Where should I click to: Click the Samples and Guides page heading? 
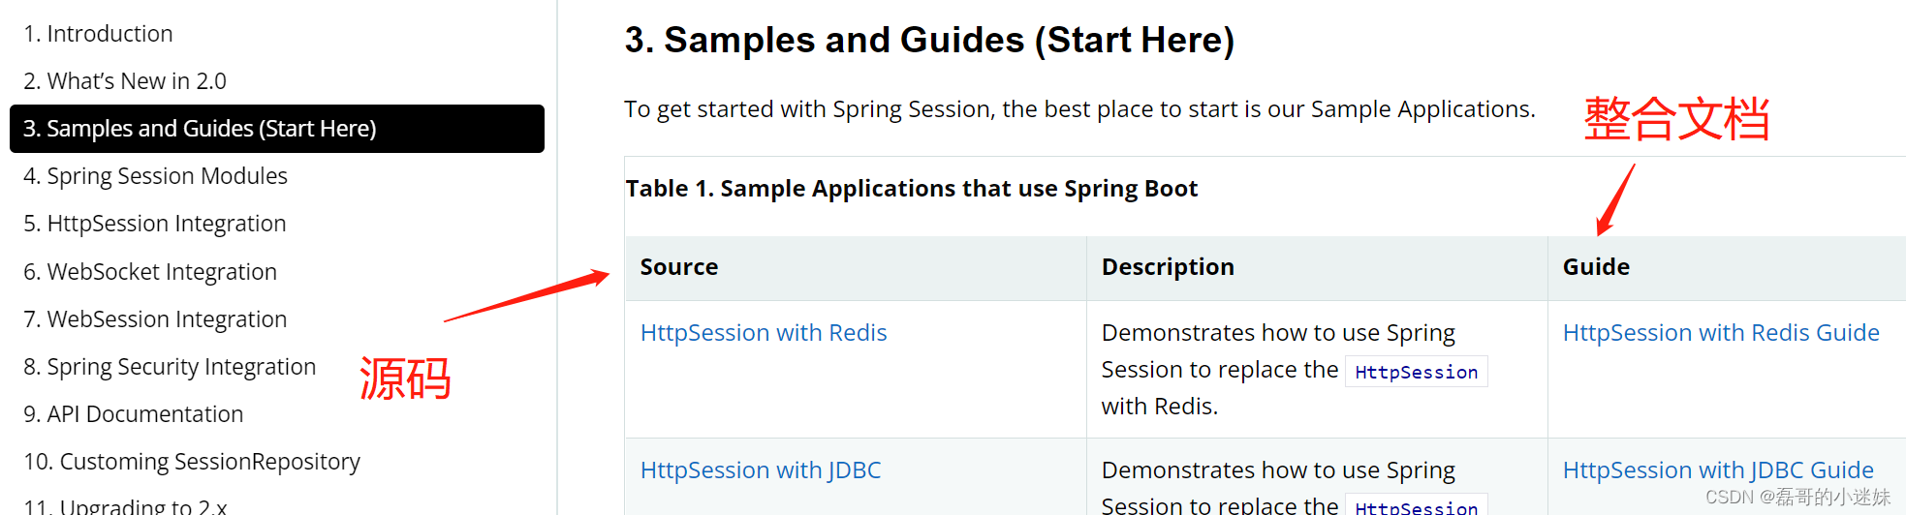[x=929, y=40]
